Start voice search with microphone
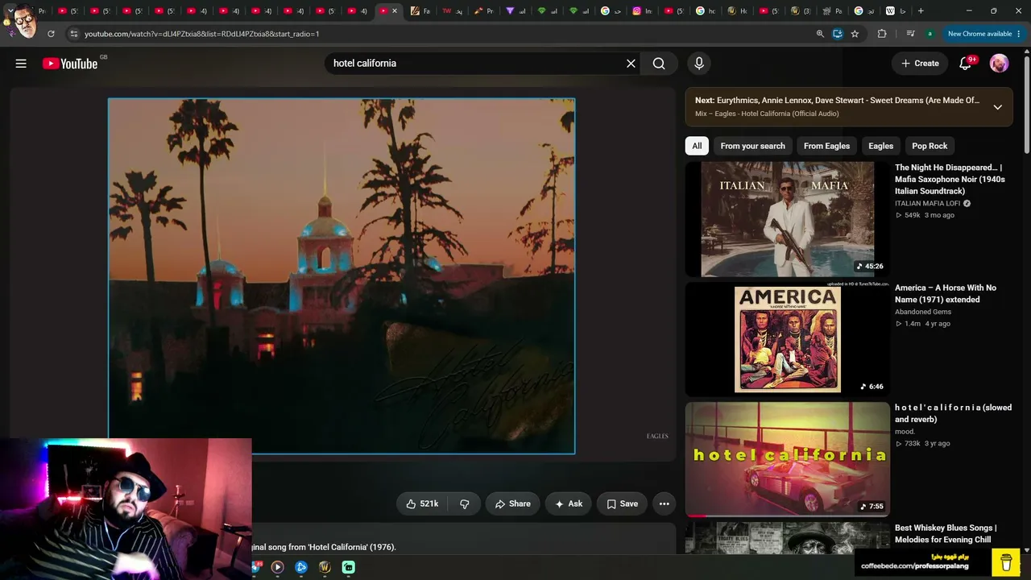This screenshot has width=1031, height=580. 699,64
